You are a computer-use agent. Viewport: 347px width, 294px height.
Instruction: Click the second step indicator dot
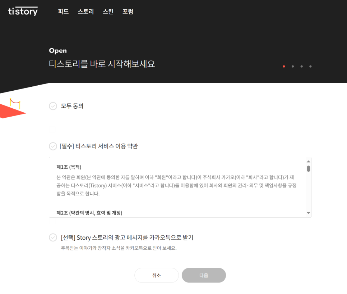coord(293,67)
